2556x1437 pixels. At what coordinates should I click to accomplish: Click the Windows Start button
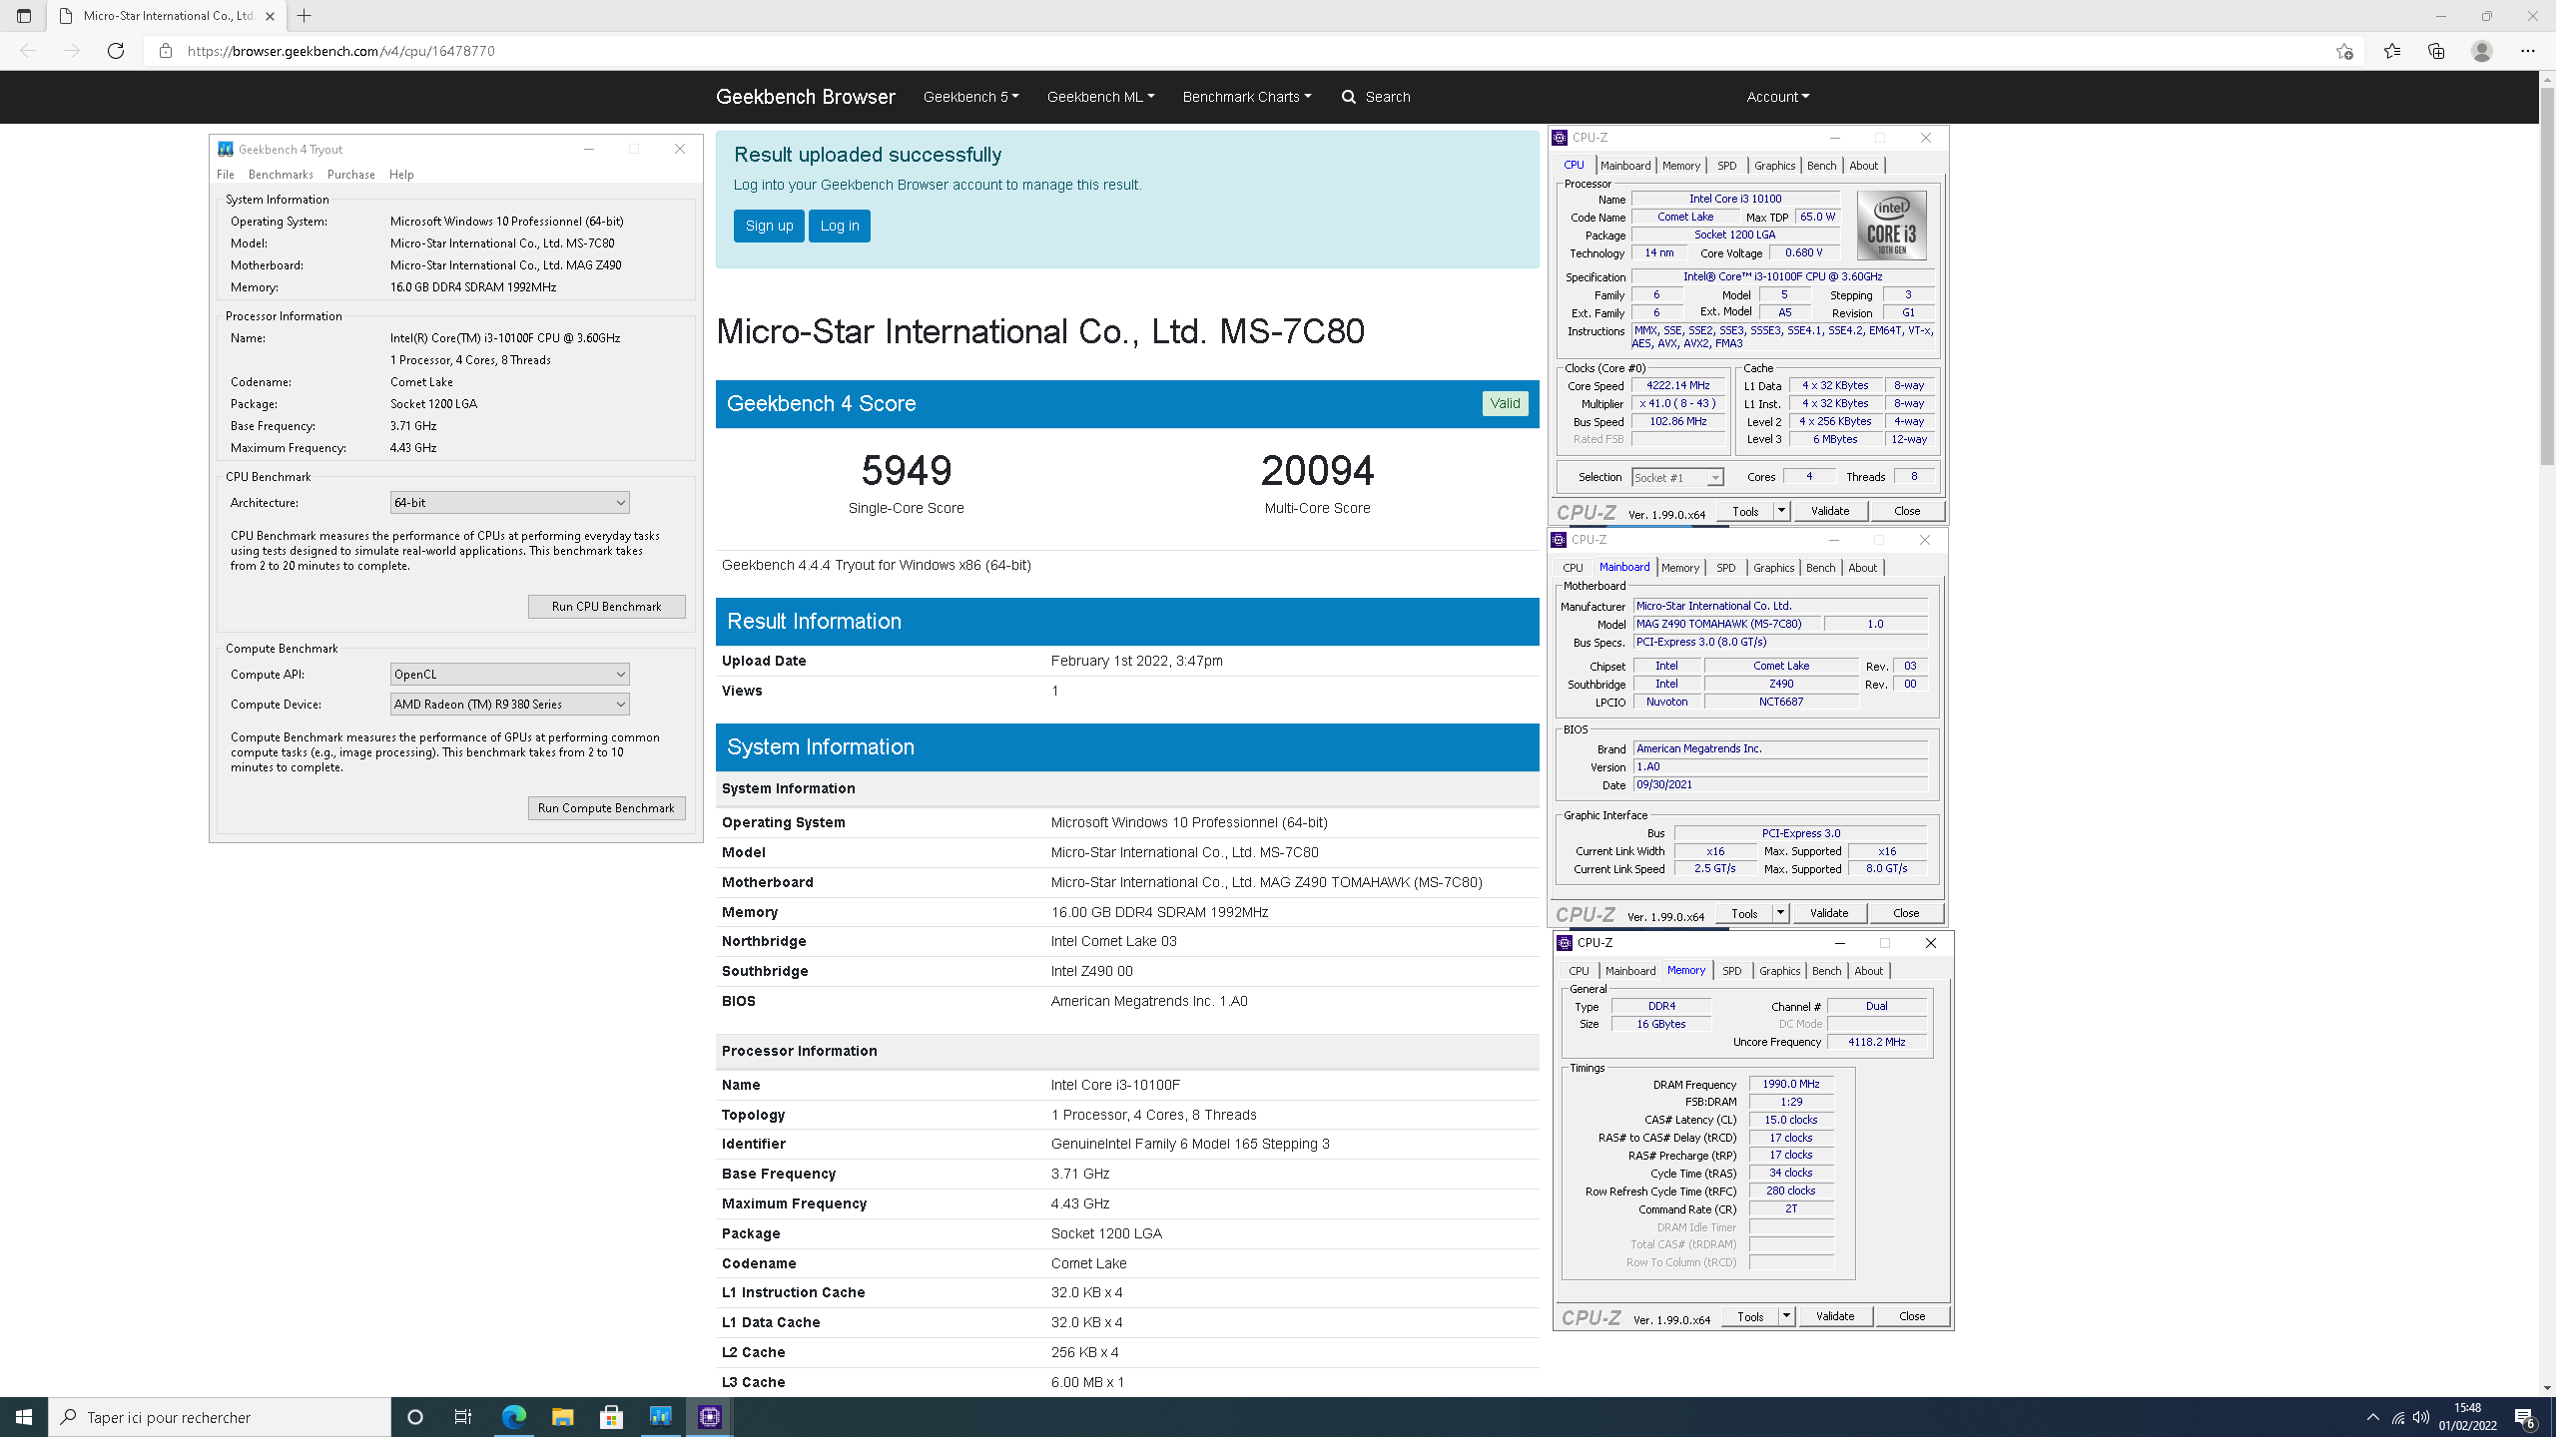tap(24, 1417)
